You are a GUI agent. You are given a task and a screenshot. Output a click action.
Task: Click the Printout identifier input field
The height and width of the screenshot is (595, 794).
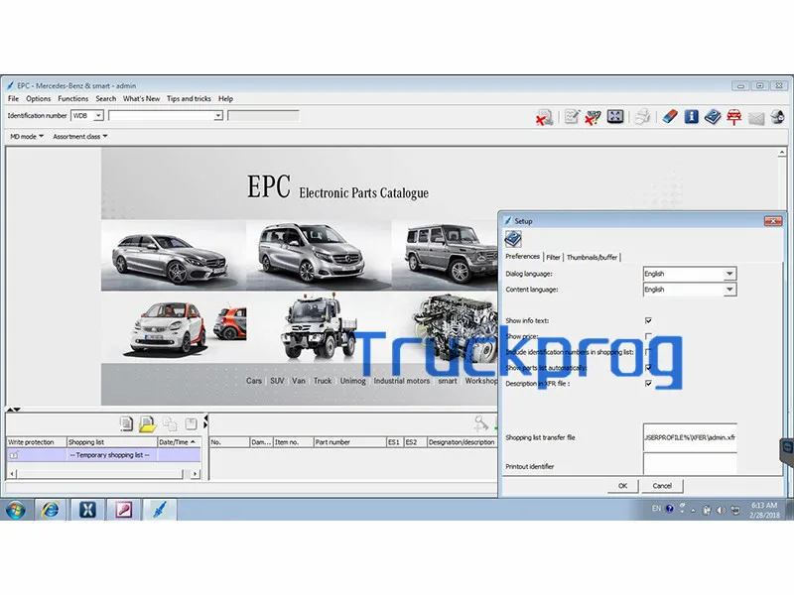tap(690, 464)
